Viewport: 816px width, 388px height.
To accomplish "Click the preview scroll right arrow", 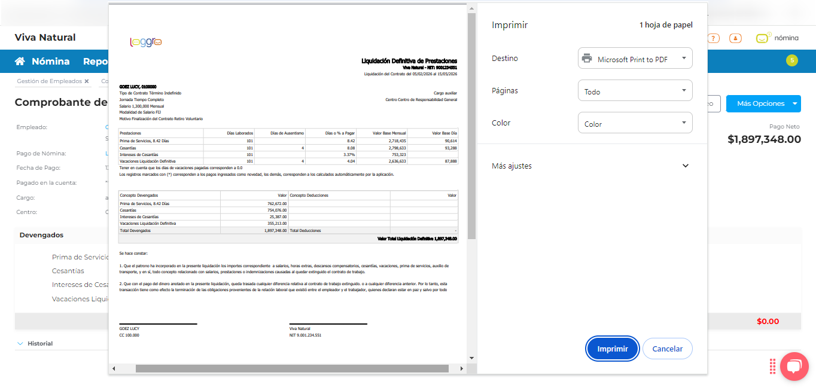I will (462, 368).
